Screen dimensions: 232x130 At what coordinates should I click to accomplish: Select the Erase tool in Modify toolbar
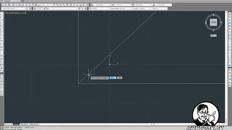pos(230,14)
